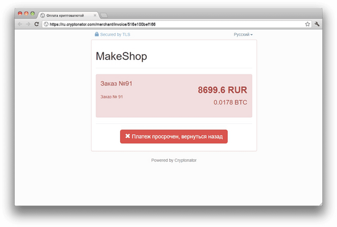Bookmark the page with the star icon

pos(308,24)
